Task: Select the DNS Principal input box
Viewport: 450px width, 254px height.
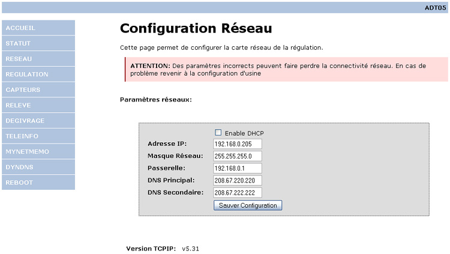Action: 237,181
